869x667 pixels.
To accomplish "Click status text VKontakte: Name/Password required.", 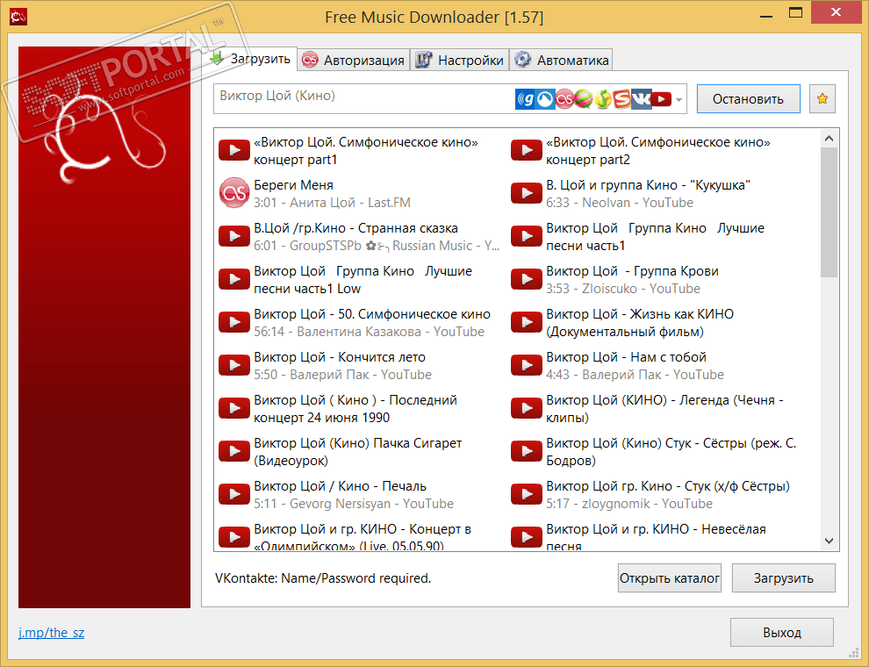I will click(322, 578).
